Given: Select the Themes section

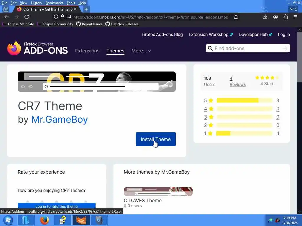Looking at the screenshot, I should [x=115, y=51].
